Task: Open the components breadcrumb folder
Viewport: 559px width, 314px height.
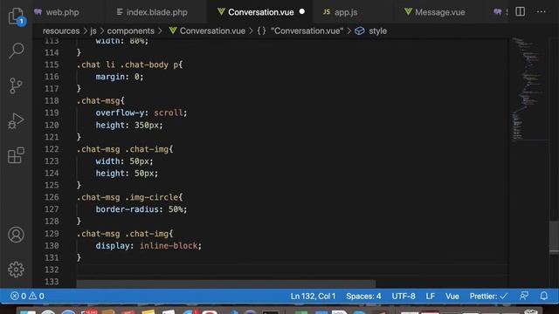Action: [x=130, y=31]
